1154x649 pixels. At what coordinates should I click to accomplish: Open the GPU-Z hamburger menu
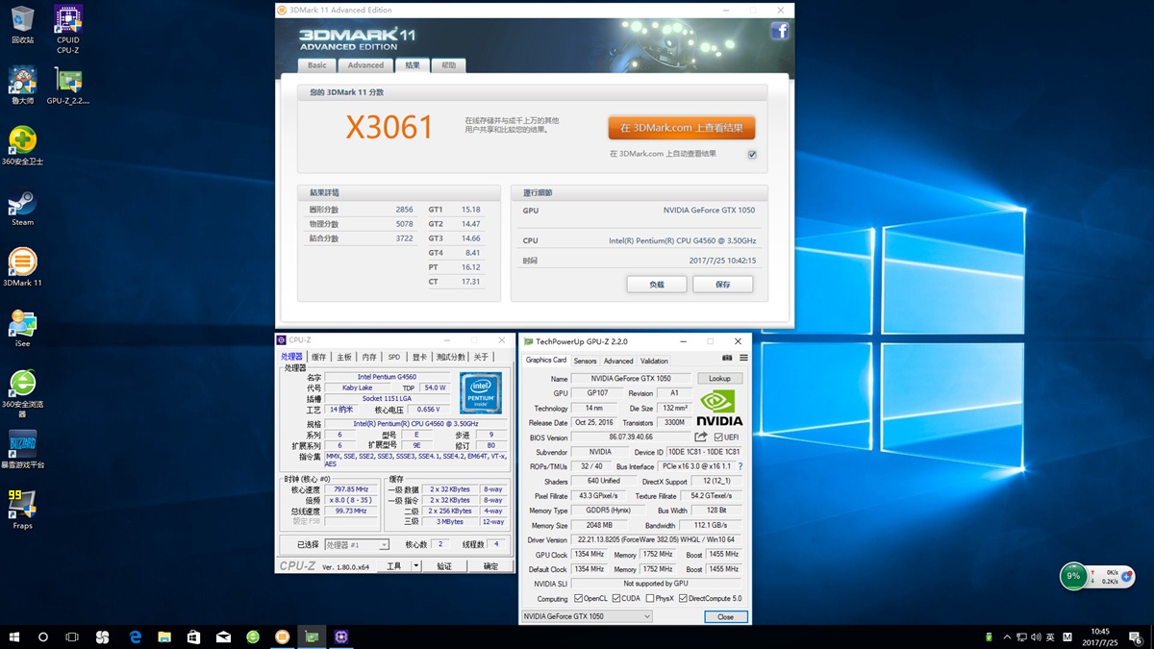tap(743, 359)
